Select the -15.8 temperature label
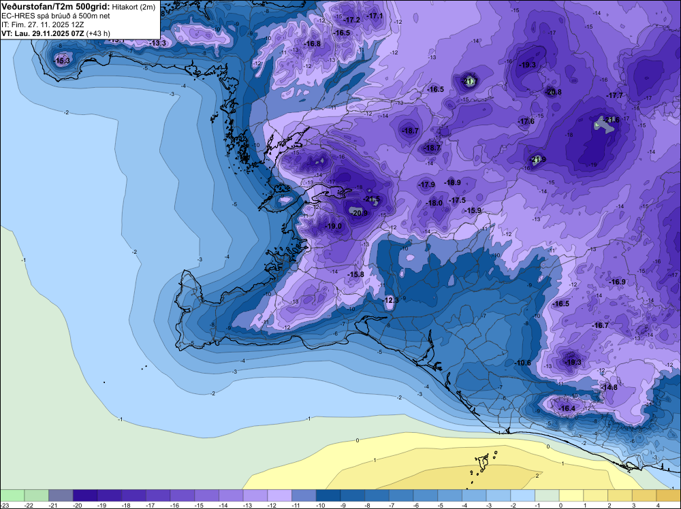Screen dimensions: 681x509 pos(355,274)
